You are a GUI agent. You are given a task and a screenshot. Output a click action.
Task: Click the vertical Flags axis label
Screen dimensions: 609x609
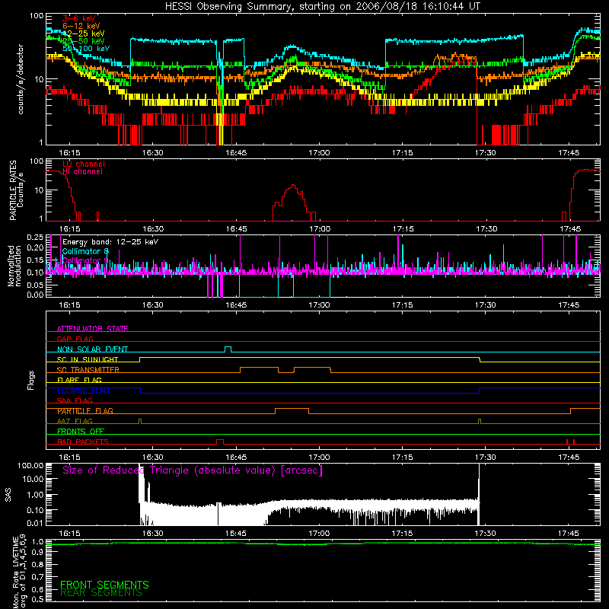pyautogui.click(x=30, y=380)
